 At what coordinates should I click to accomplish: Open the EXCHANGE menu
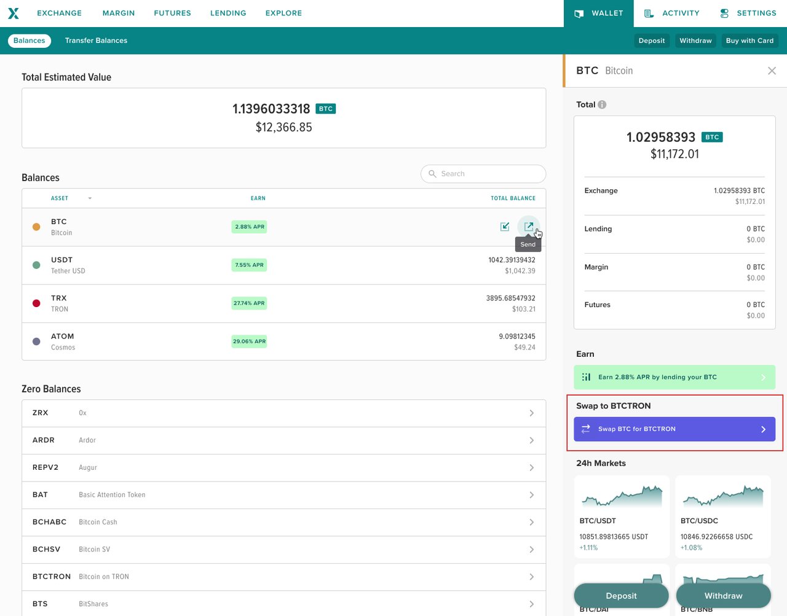59,13
